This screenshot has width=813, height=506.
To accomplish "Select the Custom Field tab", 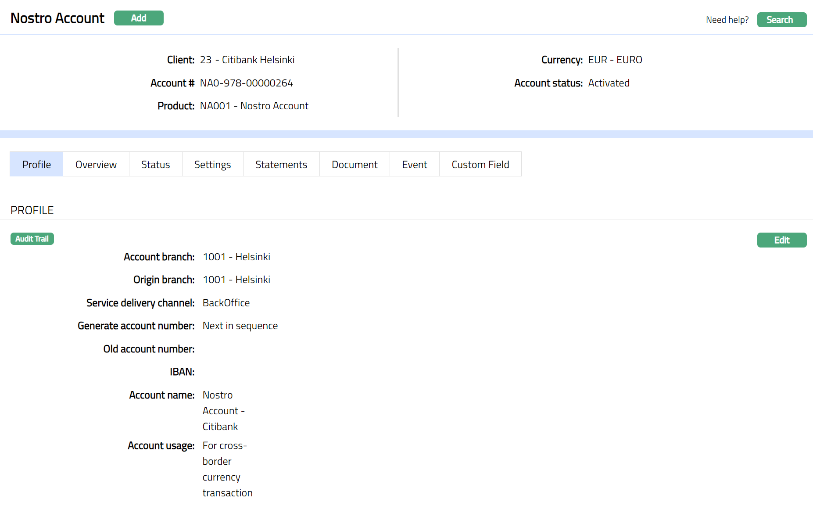I will tap(480, 165).
